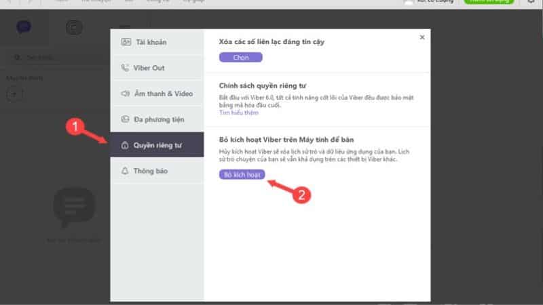
Task: Open the Tìm hiểu thêm link
Action: tap(239, 113)
